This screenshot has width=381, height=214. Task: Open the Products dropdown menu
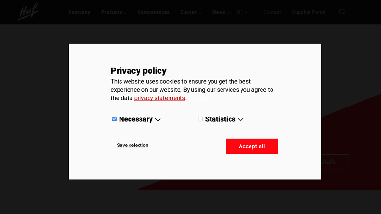pos(113,12)
